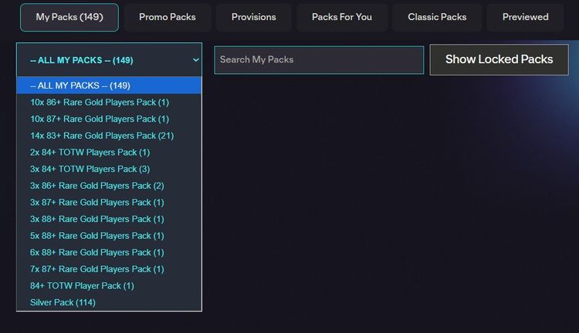Open the Packs For You tab
Viewport: 579px width, 333px height.
click(x=342, y=17)
